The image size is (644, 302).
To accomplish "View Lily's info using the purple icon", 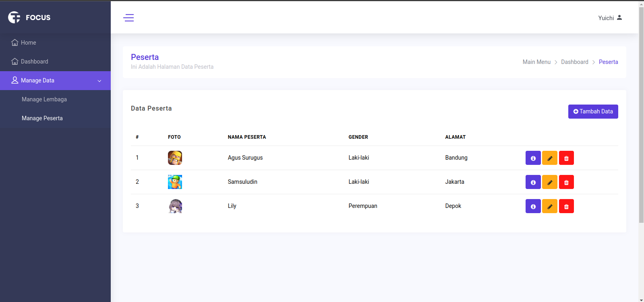I will click(x=533, y=206).
